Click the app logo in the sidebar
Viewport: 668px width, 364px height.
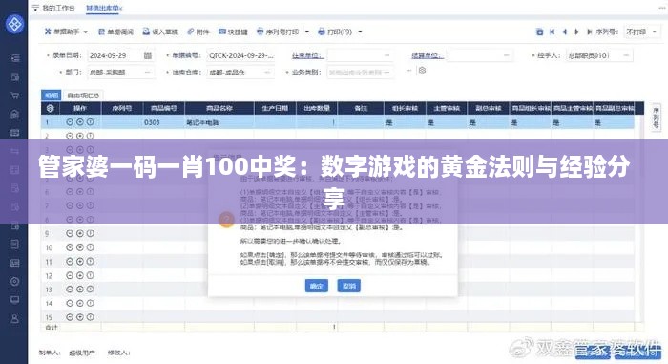14,24
